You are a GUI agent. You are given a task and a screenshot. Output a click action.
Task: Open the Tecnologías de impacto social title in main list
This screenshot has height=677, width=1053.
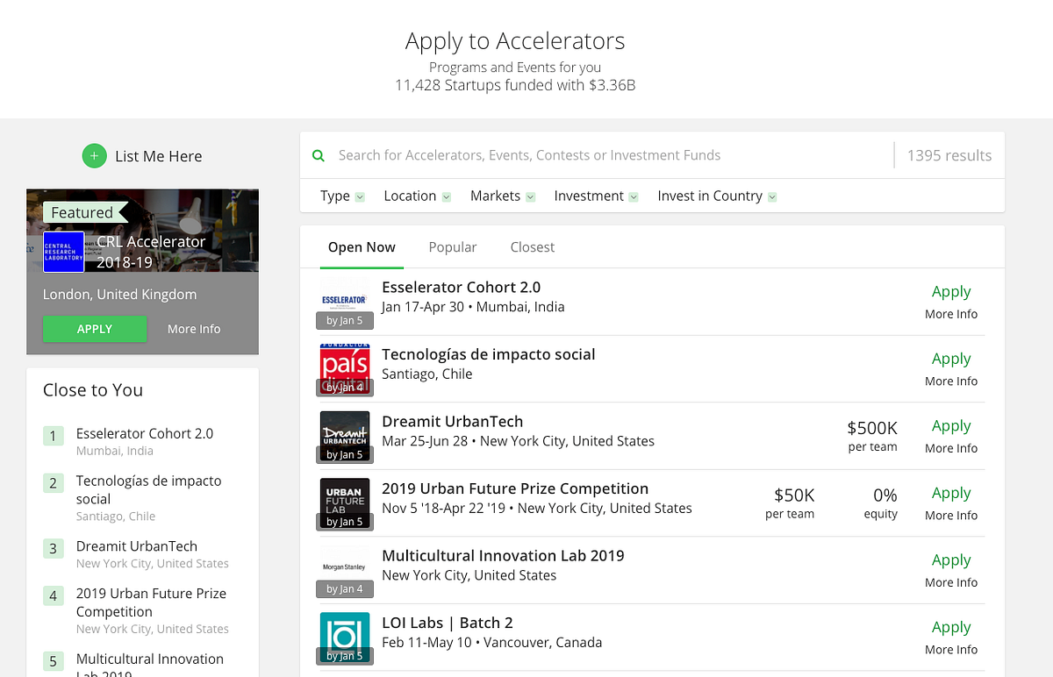click(x=488, y=354)
